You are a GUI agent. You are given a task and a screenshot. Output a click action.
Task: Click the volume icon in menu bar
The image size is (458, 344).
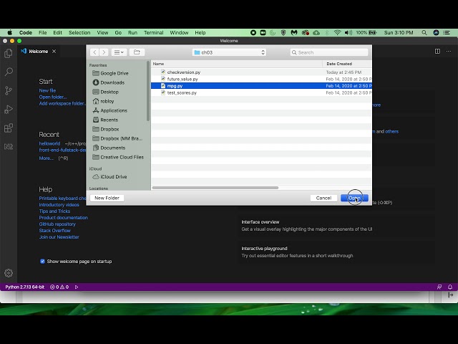[x=349, y=32]
